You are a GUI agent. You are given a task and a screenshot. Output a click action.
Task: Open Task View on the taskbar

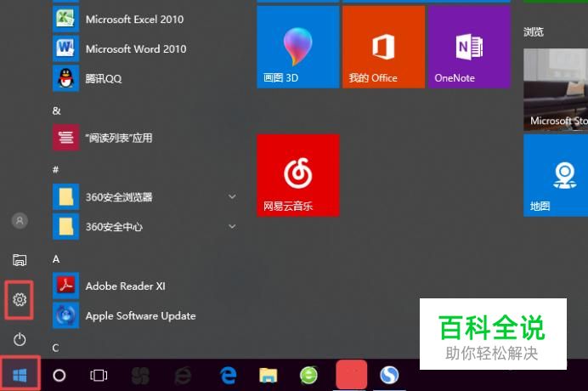coord(99,375)
